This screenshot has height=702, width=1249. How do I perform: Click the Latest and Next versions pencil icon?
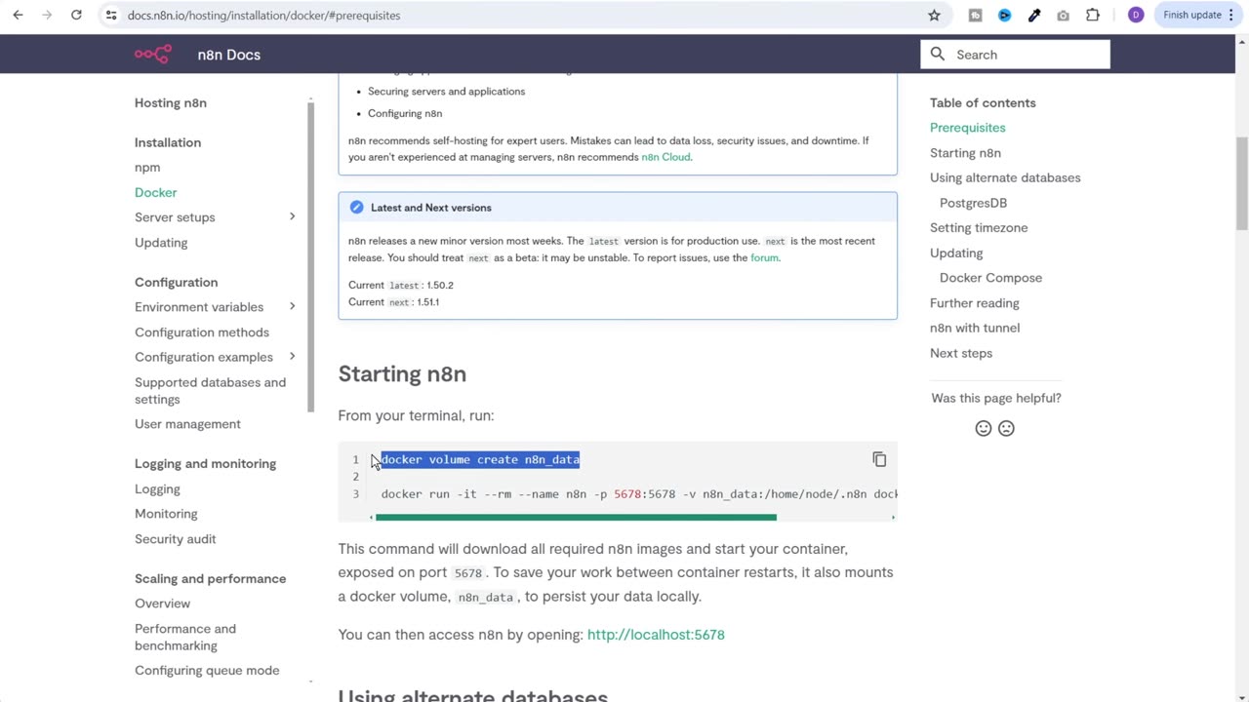[356, 208]
